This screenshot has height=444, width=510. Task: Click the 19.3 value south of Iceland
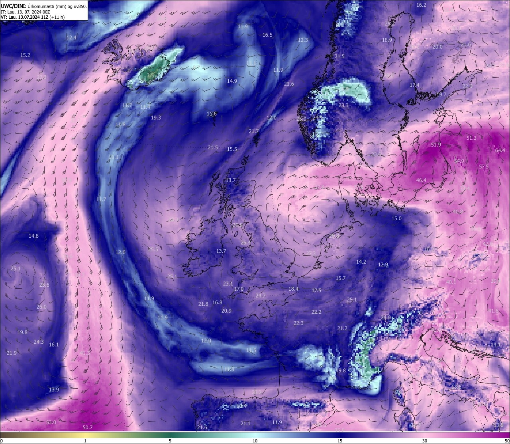point(156,117)
